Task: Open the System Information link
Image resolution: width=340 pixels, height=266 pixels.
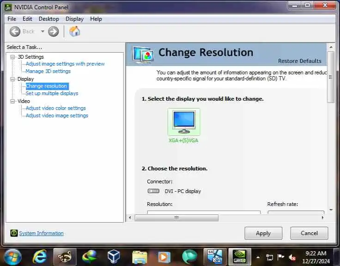Action: click(x=41, y=233)
